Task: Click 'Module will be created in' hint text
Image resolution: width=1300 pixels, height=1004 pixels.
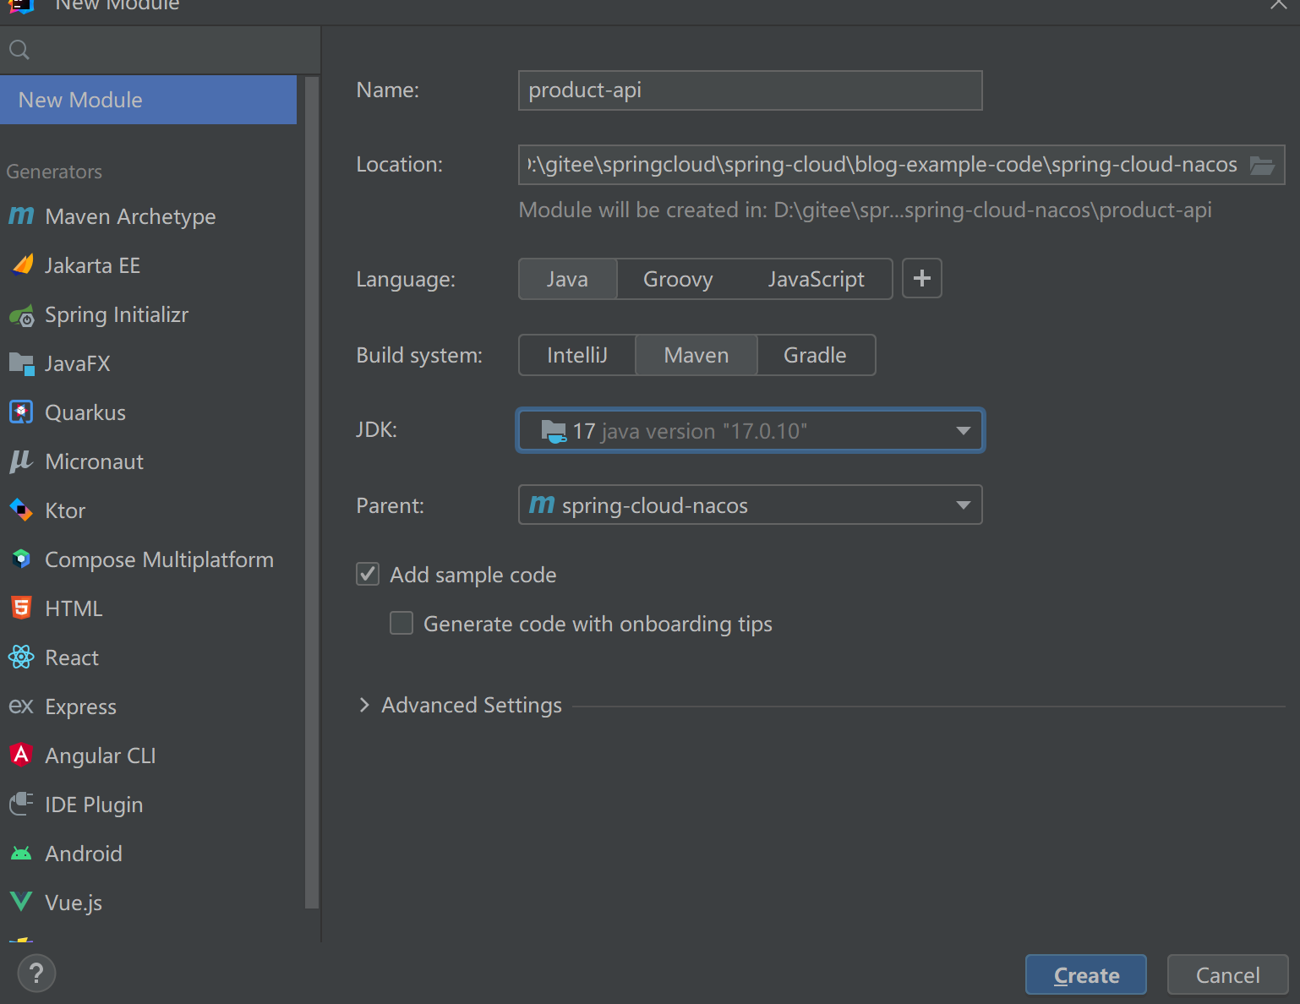Action: 865,210
